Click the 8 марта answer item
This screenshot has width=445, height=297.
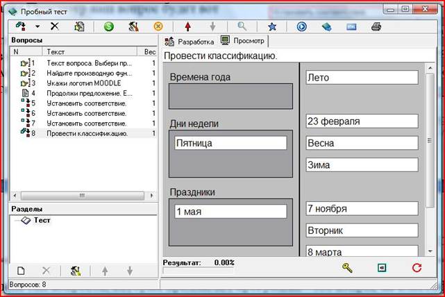(362, 251)
